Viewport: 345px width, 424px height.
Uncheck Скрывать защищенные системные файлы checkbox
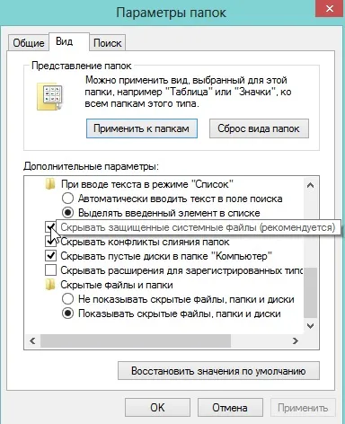[x=50, y=227]
